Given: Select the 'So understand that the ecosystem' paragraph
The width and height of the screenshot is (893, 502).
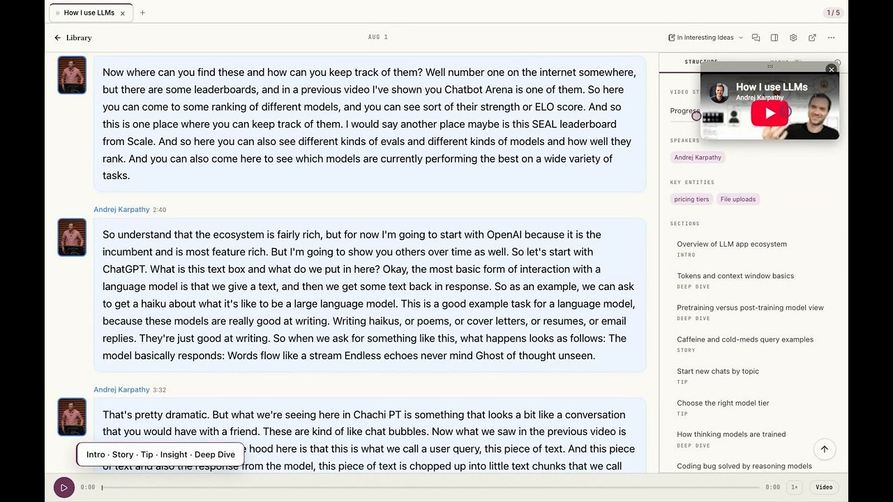Looking at the screenshot, I should point(370,295).
